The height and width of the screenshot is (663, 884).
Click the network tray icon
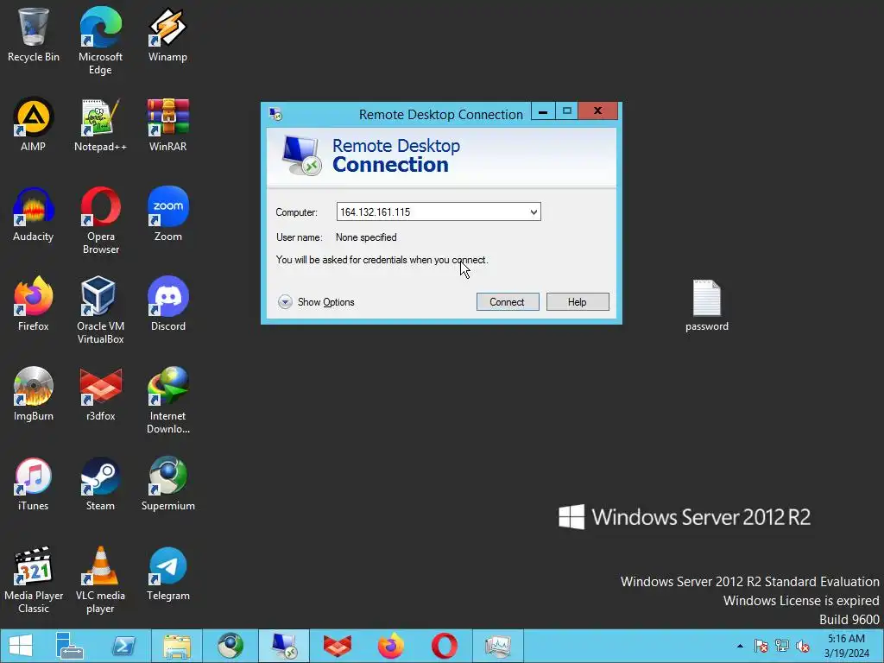point(782,646)
